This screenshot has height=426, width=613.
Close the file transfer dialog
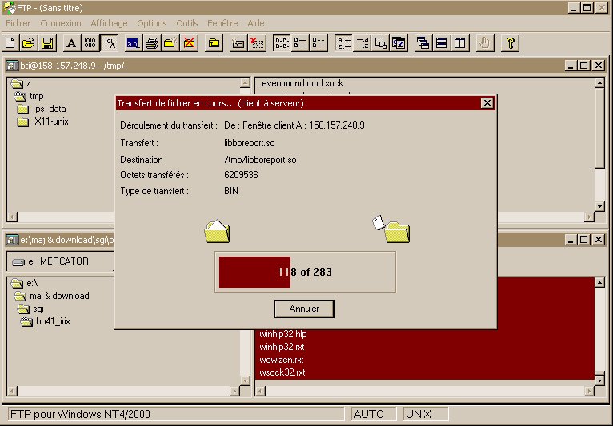tap(487, 103)
